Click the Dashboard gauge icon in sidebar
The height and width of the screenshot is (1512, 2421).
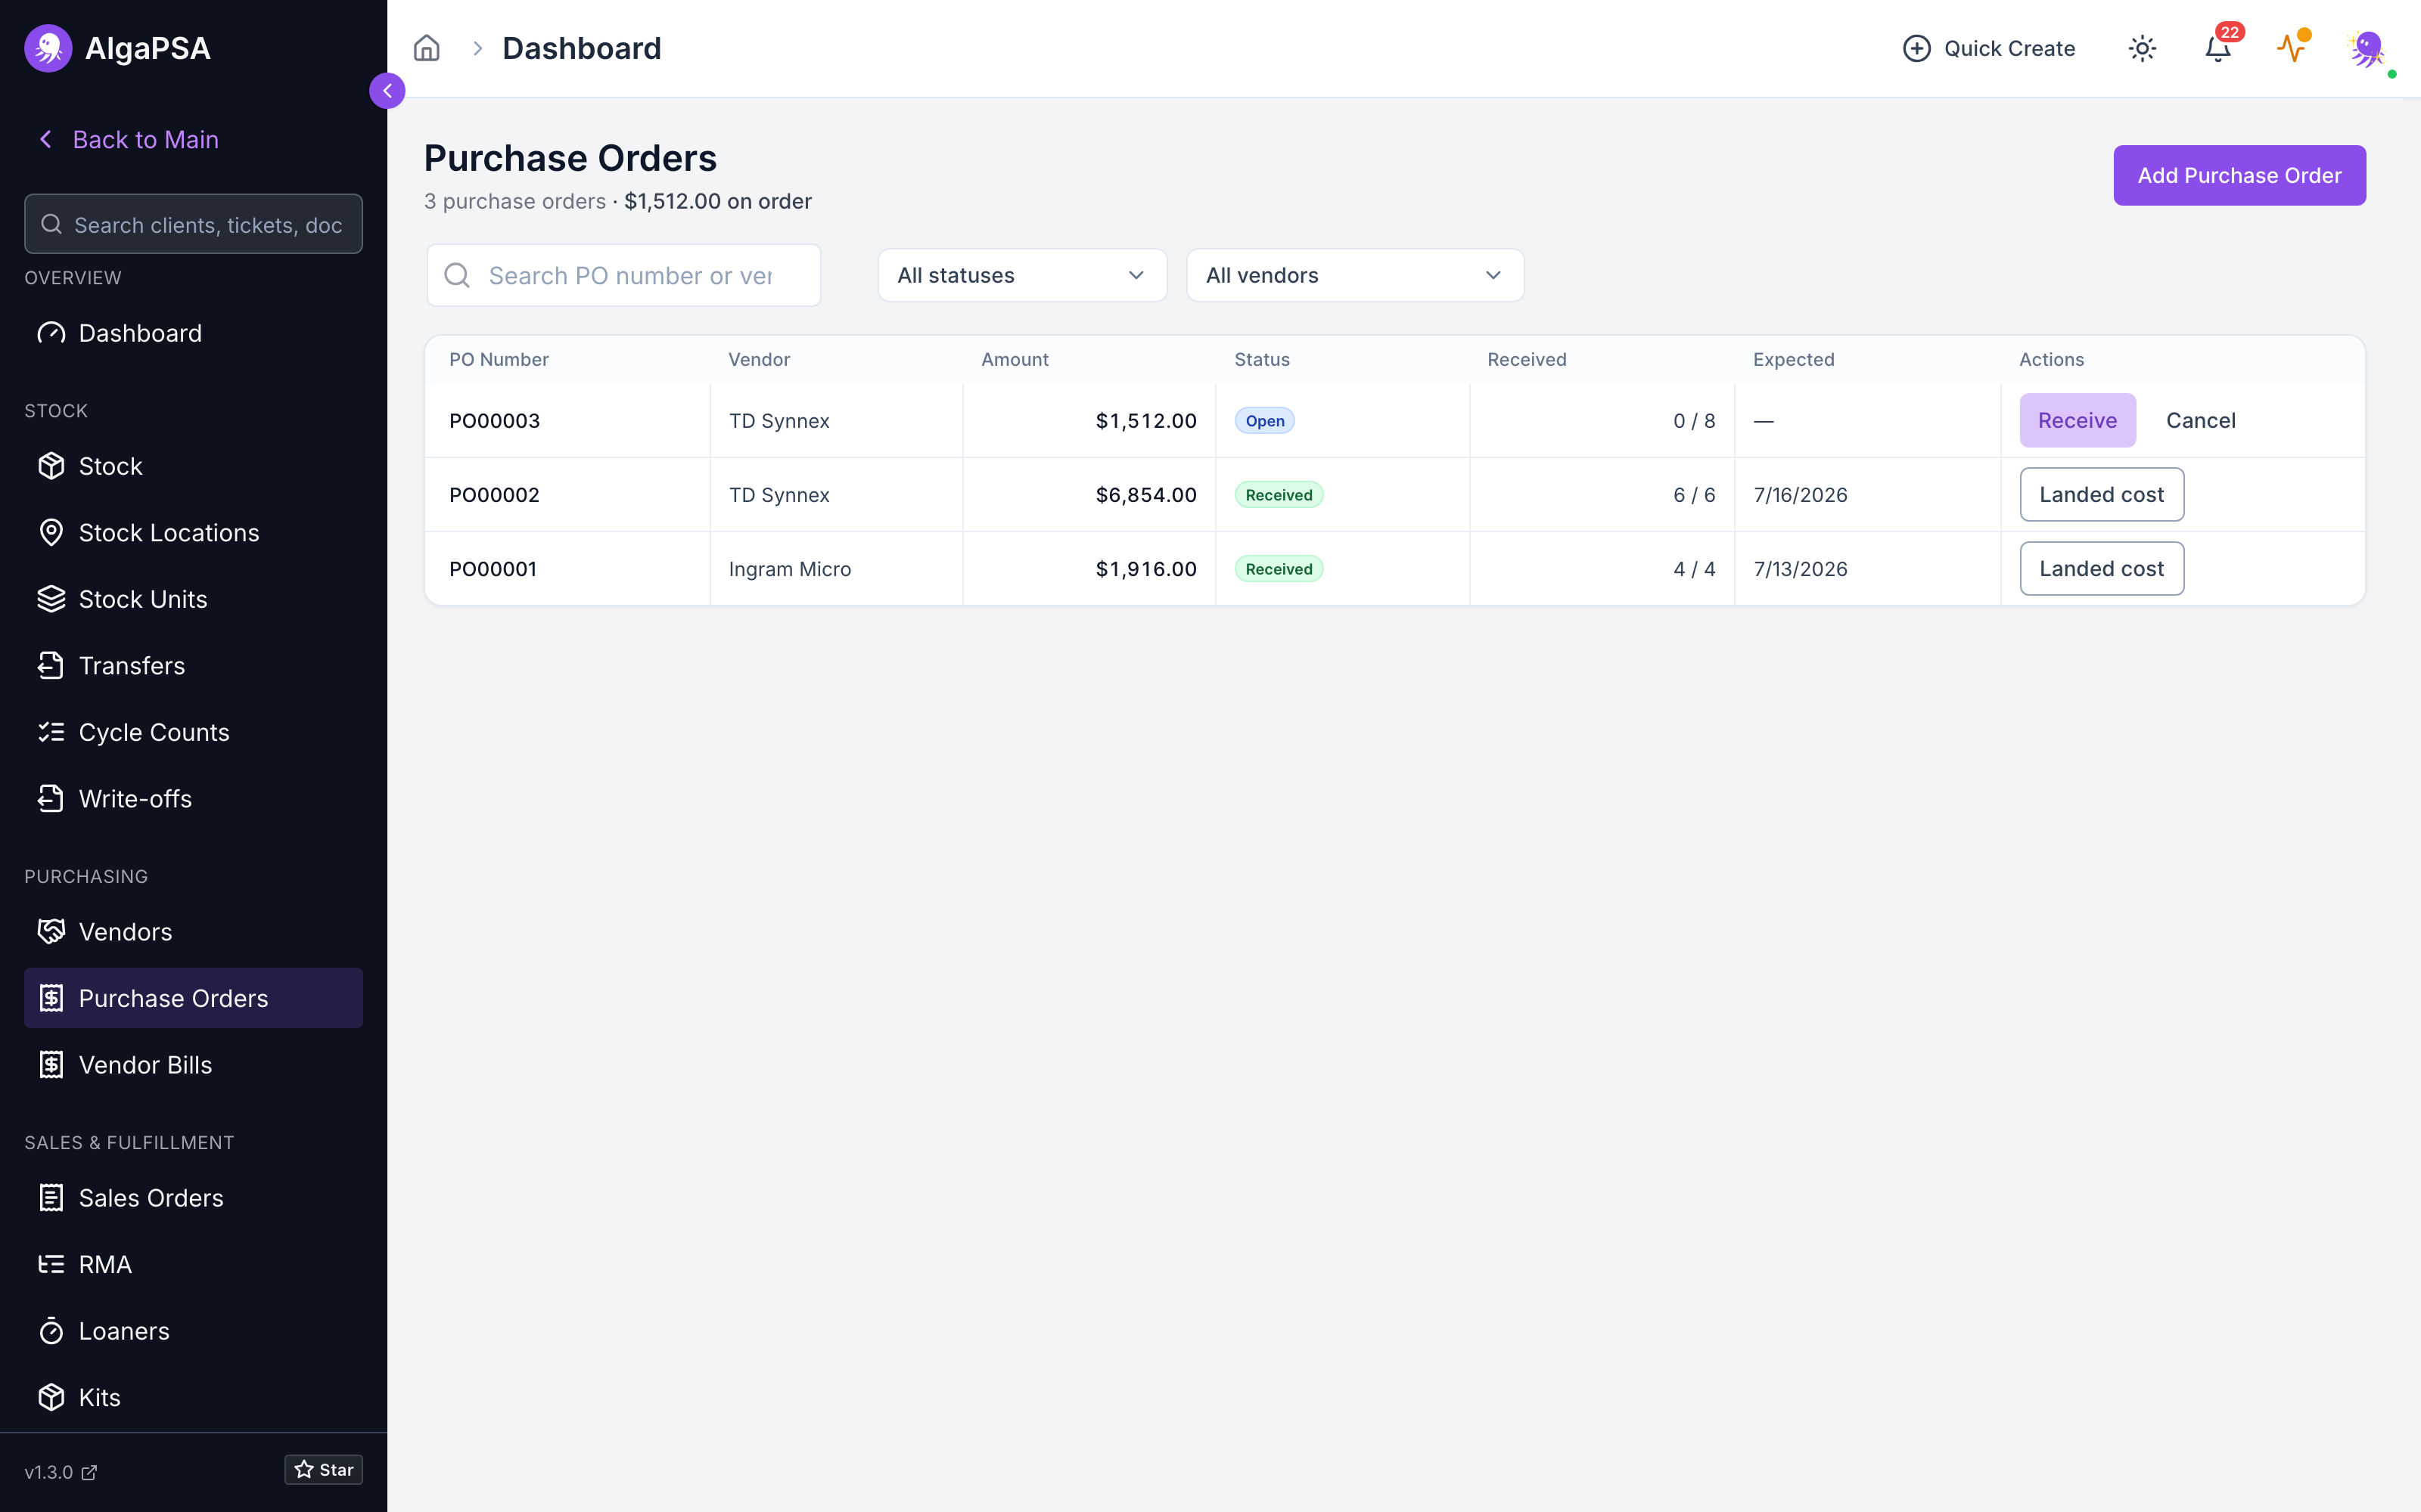[51, 333]
